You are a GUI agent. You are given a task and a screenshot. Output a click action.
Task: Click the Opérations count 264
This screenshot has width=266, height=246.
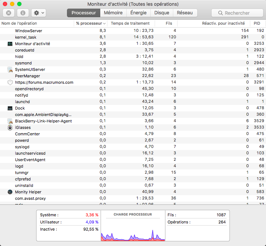click(222, 222)
